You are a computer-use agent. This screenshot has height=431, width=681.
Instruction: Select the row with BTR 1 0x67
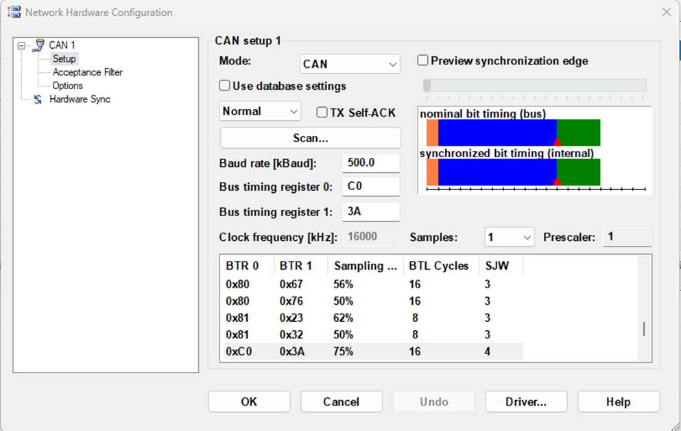pos(374,284)
